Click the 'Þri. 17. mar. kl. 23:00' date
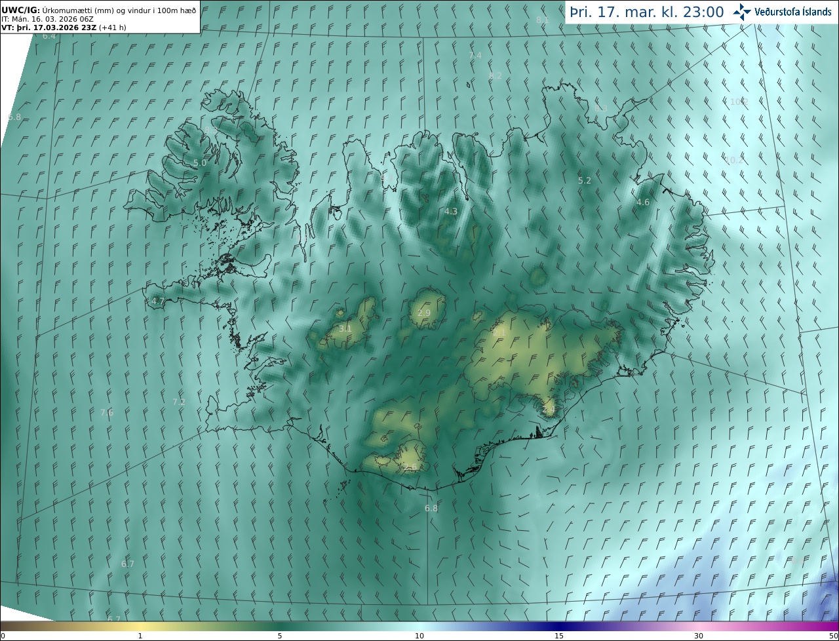This screenshot has width=839, height=641. pos(647,12)
